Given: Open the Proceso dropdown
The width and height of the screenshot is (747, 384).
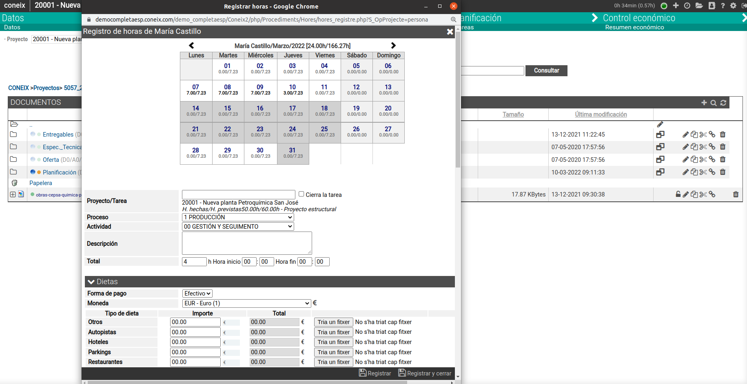Looking at the screenshot, I should tap(238, 217).
